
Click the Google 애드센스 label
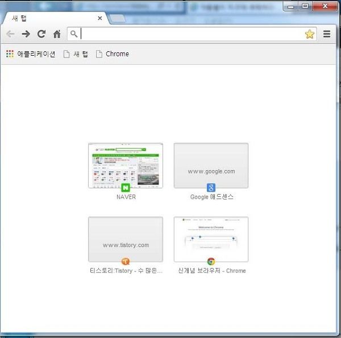(212, 197)
